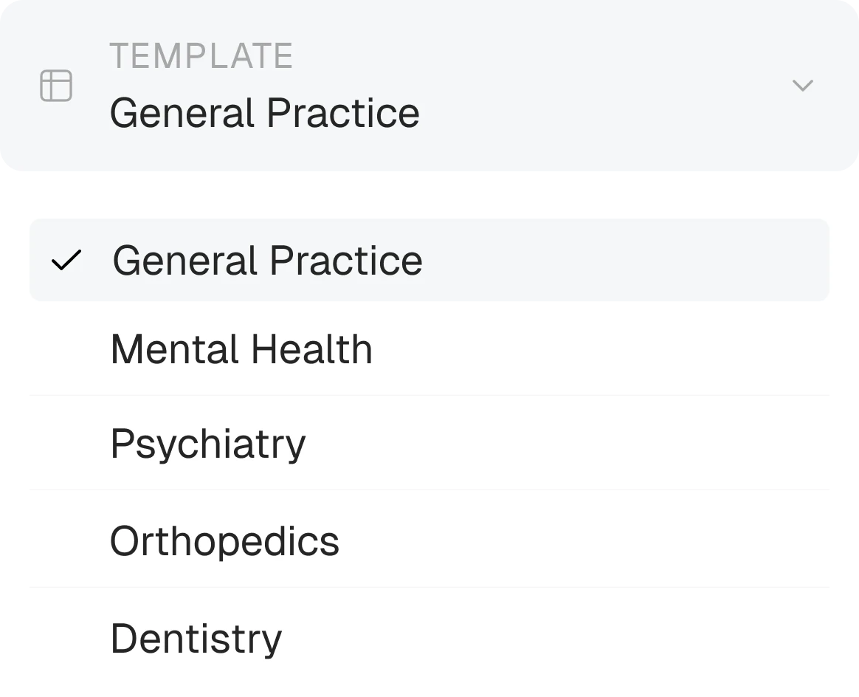Image resolution: width=859 pixels, height=697 pixels.
Task: Click the TEMPLATE field label
Action: (201, 55)
